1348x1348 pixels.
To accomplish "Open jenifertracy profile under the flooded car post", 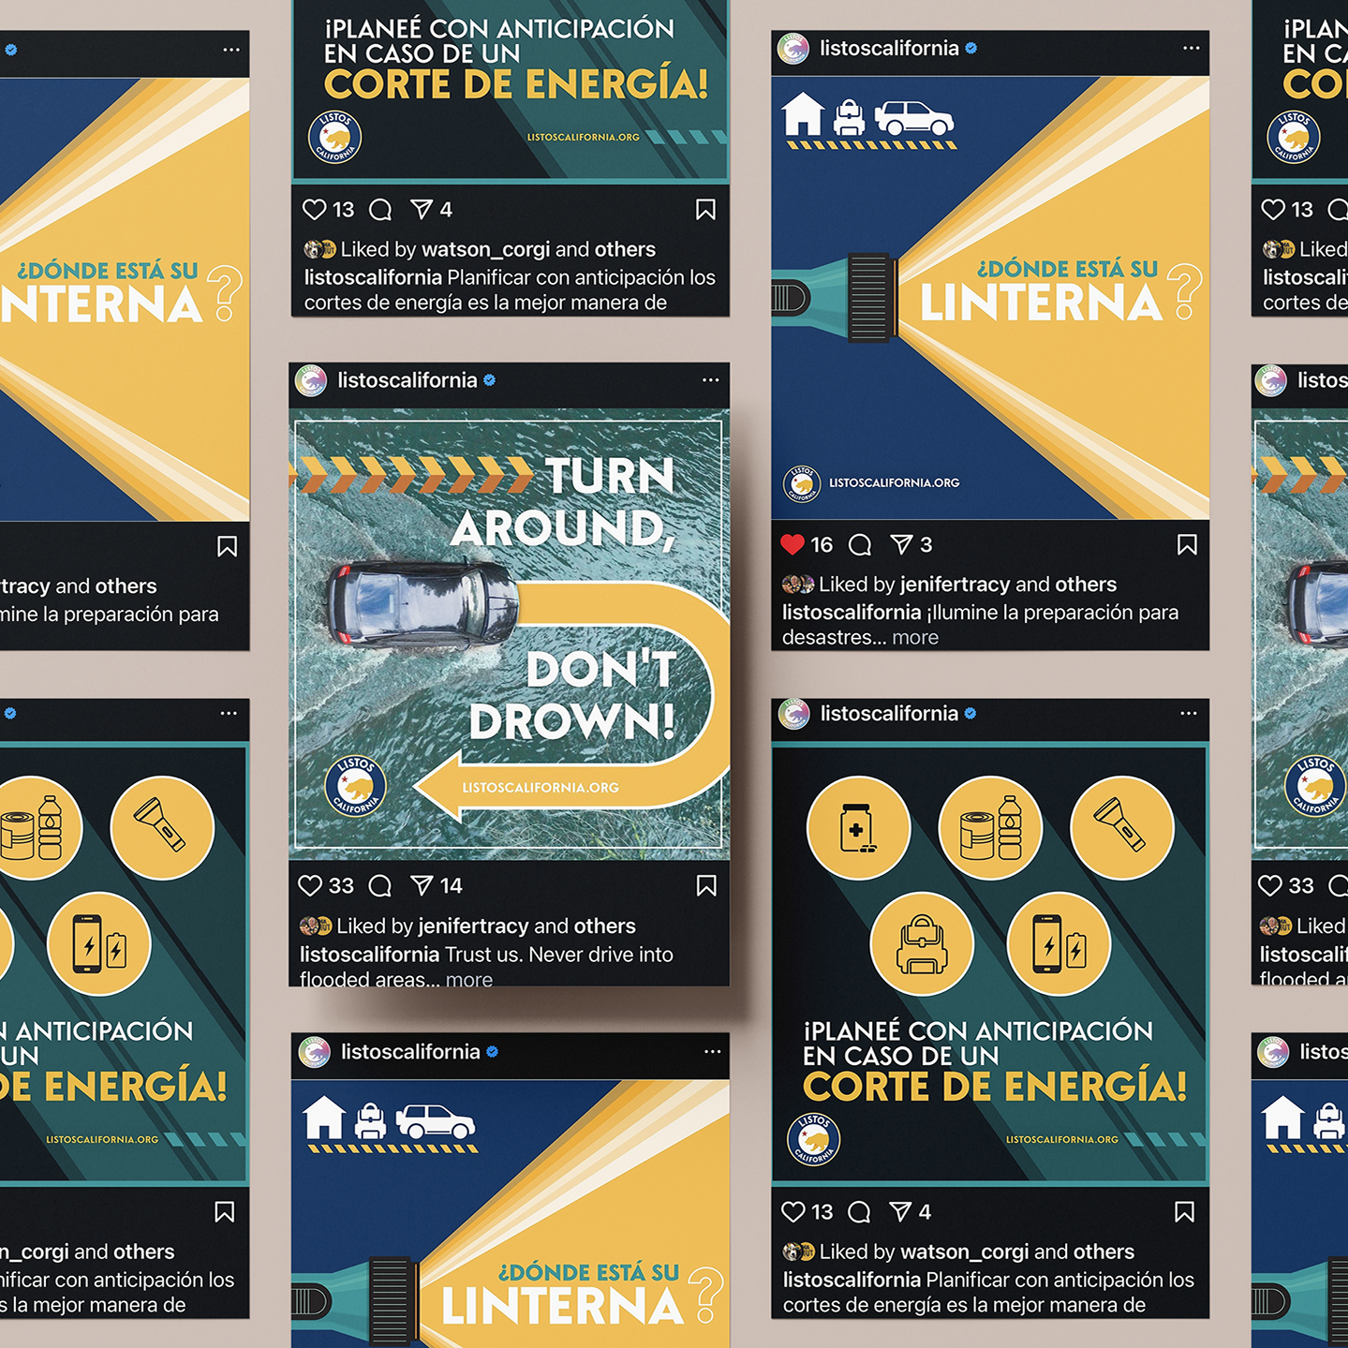I will pos(473,926).
